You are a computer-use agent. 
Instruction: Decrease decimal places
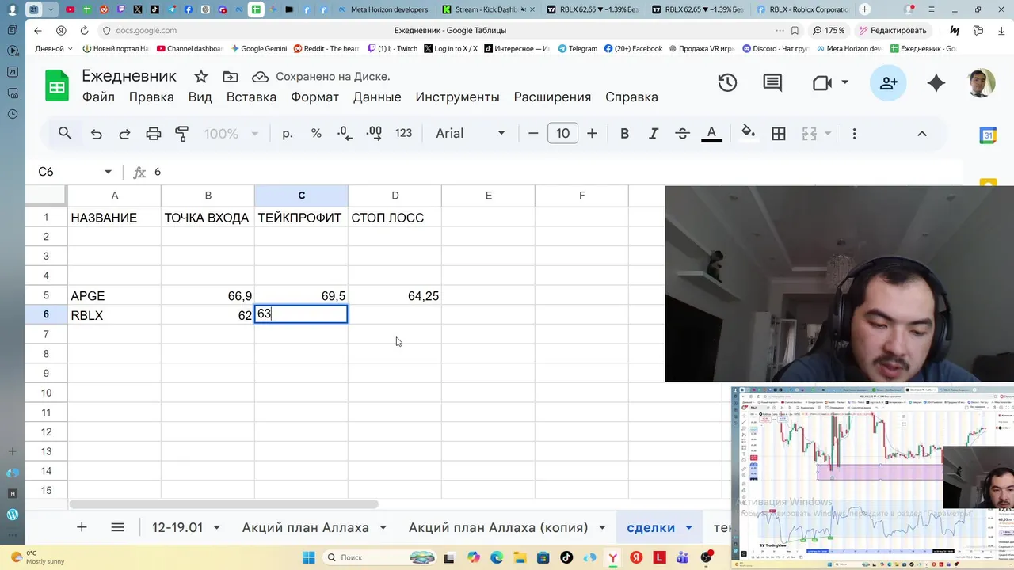(x=345, y=134)
